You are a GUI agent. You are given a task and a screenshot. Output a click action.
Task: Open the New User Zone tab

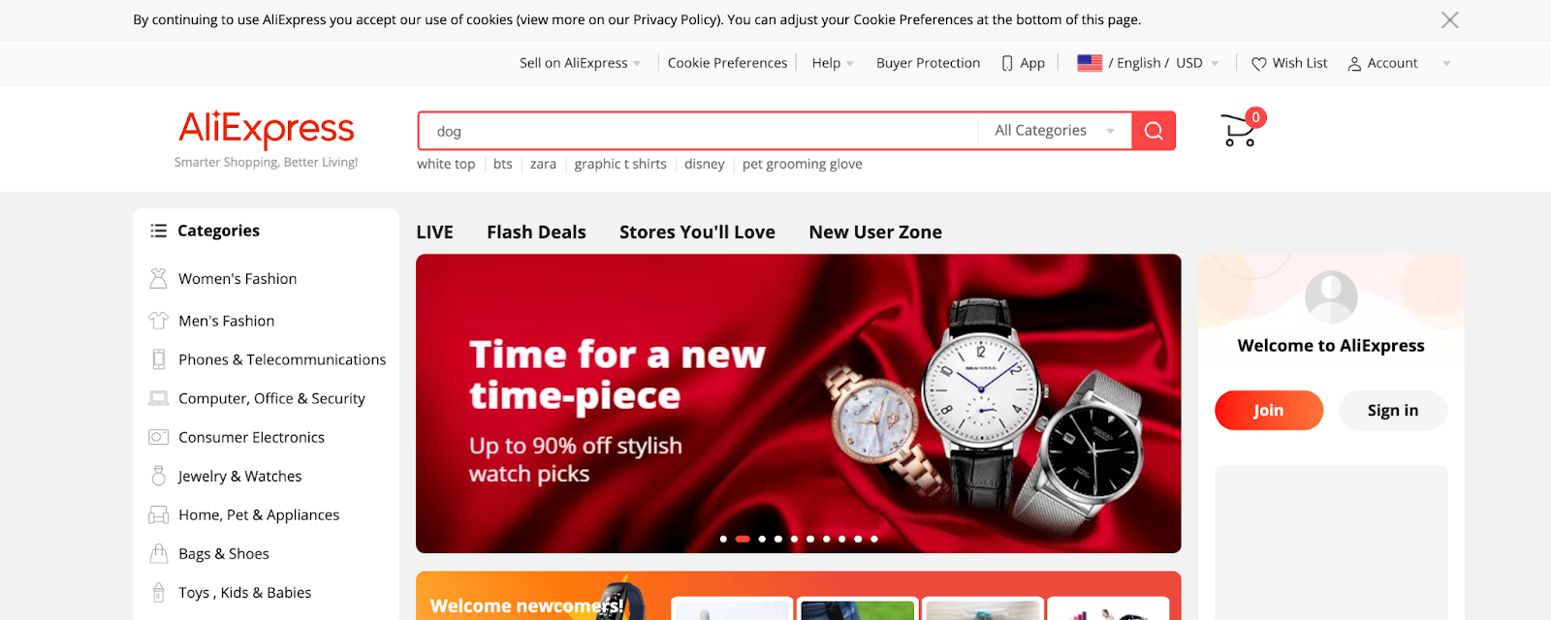point(875,232)
